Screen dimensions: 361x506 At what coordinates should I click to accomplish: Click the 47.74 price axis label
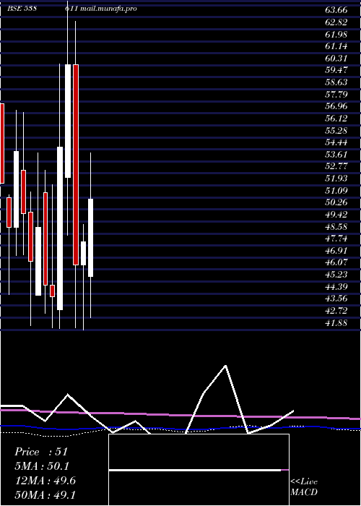pos(336,239)
